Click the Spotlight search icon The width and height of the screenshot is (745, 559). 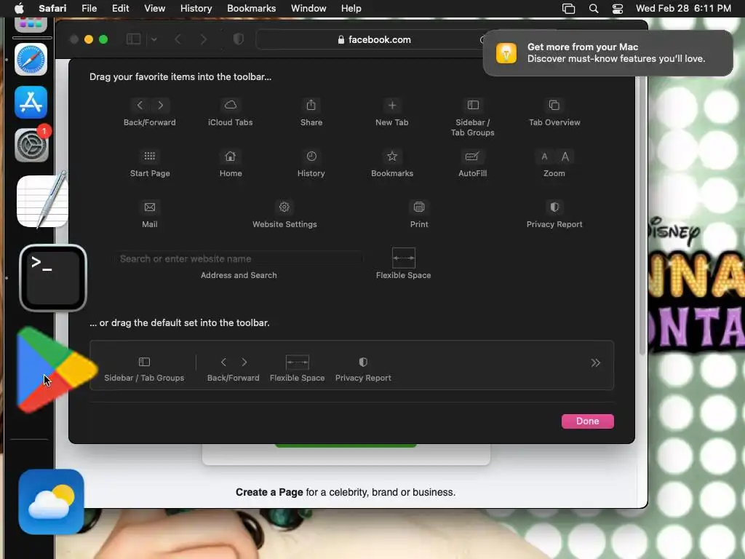[594, 8]
